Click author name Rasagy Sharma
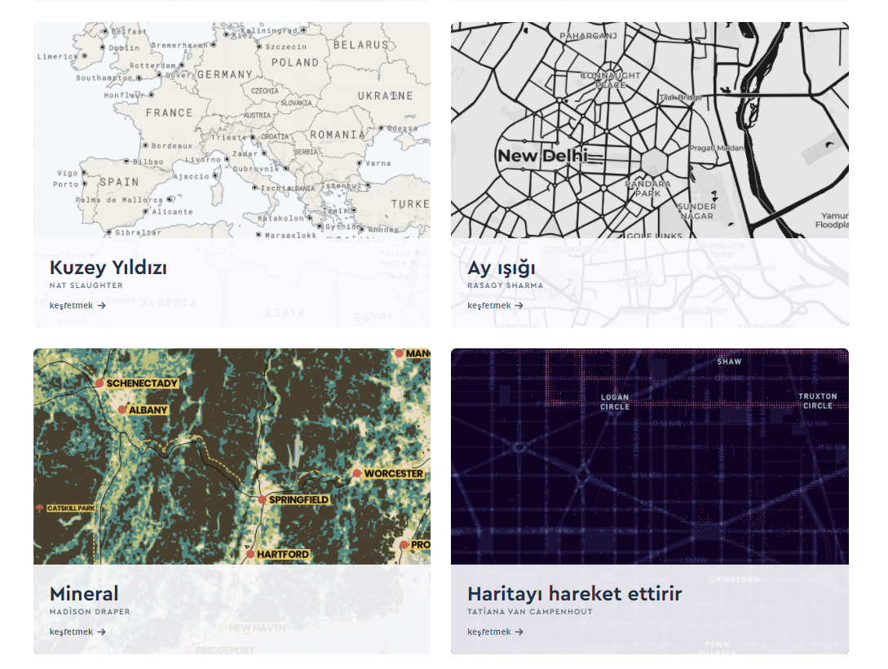This screenshot has width=888, height=669. pyautogui.click(x=505, y=286)
